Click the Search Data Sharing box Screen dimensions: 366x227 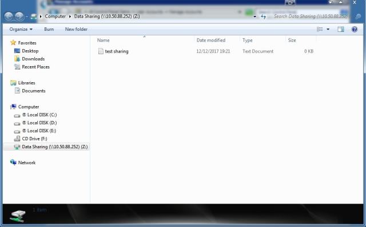311,17
